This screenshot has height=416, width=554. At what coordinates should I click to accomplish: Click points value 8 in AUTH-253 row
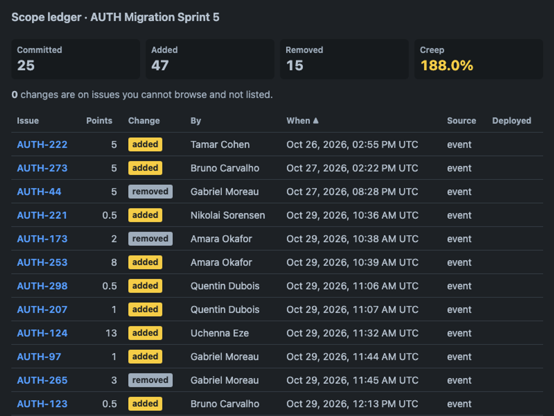[x=114, y=263]
